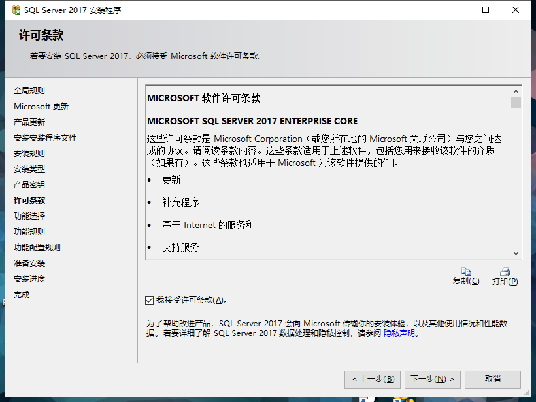The image size is (536, 402).
Task: Proceed with the 下一步 button
Action: [x=433, y=379]
